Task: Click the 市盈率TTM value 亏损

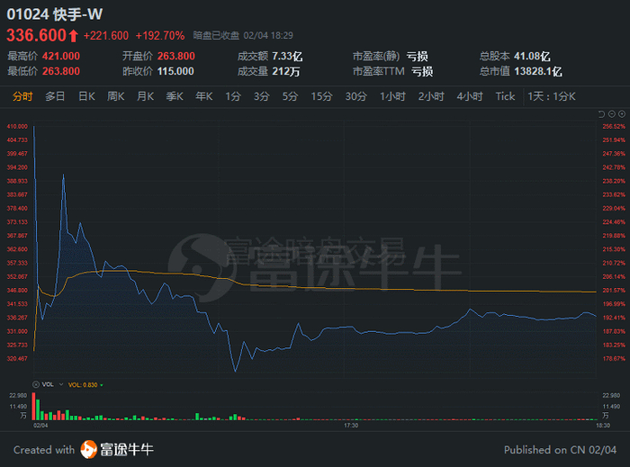Action: tap(422, 71)
